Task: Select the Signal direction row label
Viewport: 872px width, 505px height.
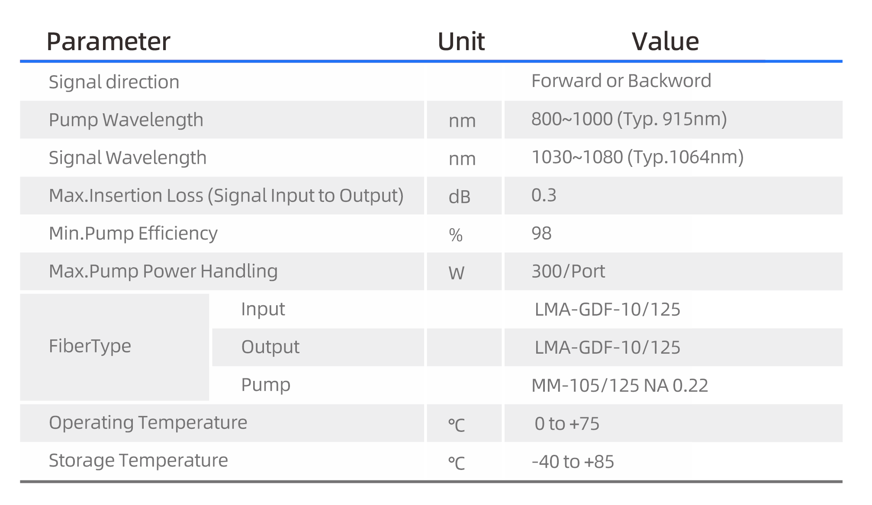Action: pos(114,82)
